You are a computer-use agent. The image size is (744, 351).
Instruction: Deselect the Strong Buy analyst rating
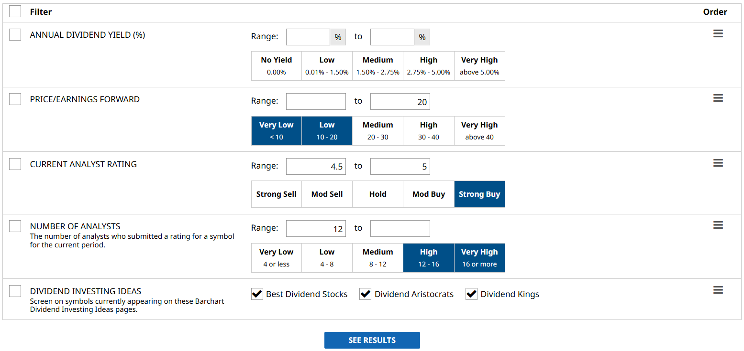(x=479, y=194)
